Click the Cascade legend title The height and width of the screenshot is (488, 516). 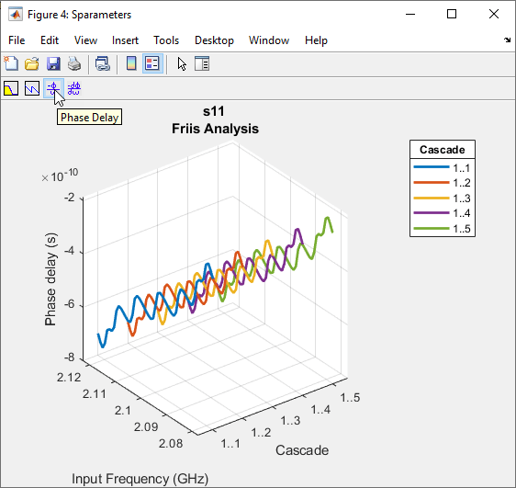[443, 150]
